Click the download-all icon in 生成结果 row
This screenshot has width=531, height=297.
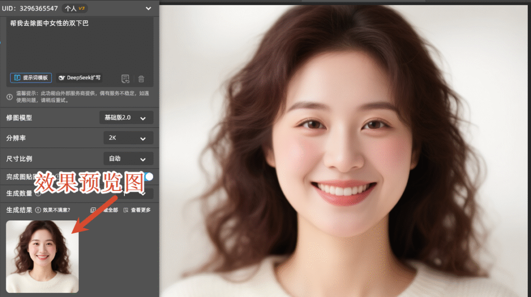[x=93, y=210]
